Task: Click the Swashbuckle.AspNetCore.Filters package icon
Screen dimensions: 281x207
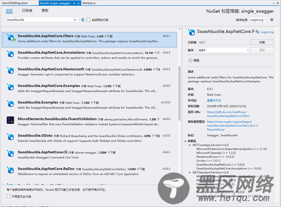Action: (x=11, y=38)
